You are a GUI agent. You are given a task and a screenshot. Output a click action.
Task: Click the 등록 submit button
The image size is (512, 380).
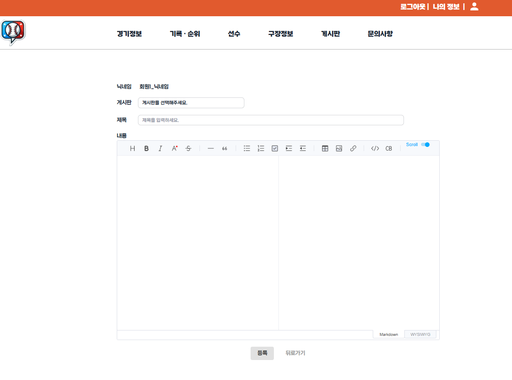point(262,353)
